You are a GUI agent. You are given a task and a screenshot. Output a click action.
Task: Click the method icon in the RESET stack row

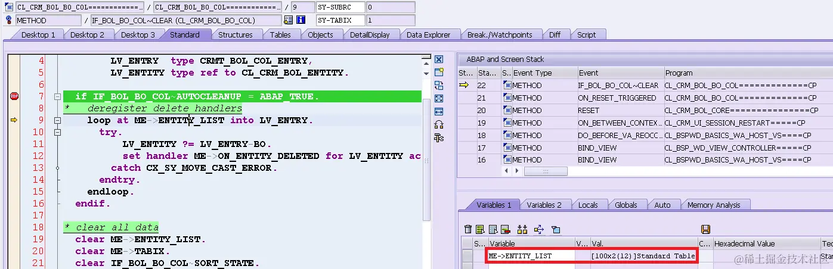click(x=507, y=110)
